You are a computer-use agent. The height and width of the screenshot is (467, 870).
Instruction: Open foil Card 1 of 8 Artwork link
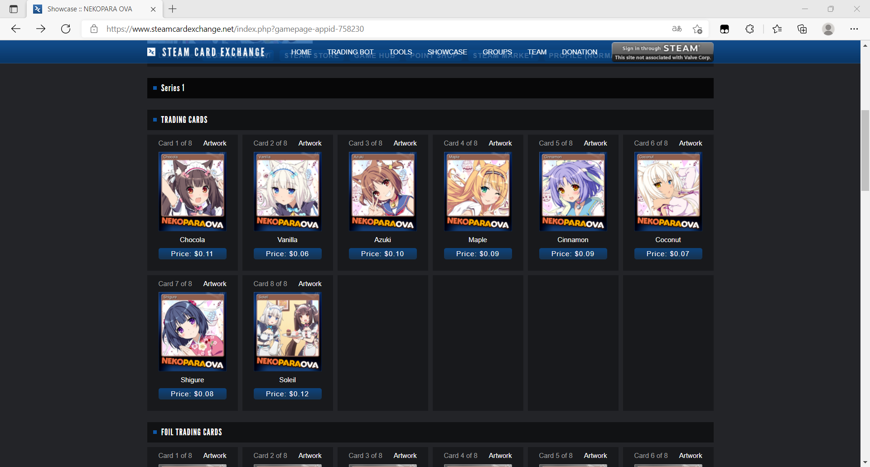215,456
